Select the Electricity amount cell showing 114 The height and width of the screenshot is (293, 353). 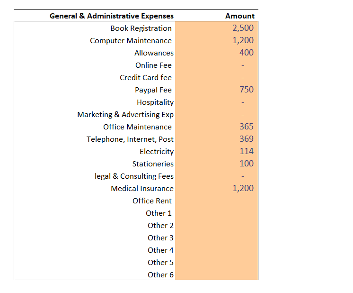[217, 151]
